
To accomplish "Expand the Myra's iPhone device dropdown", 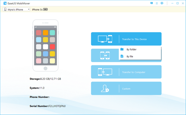I will click(16, 9).
